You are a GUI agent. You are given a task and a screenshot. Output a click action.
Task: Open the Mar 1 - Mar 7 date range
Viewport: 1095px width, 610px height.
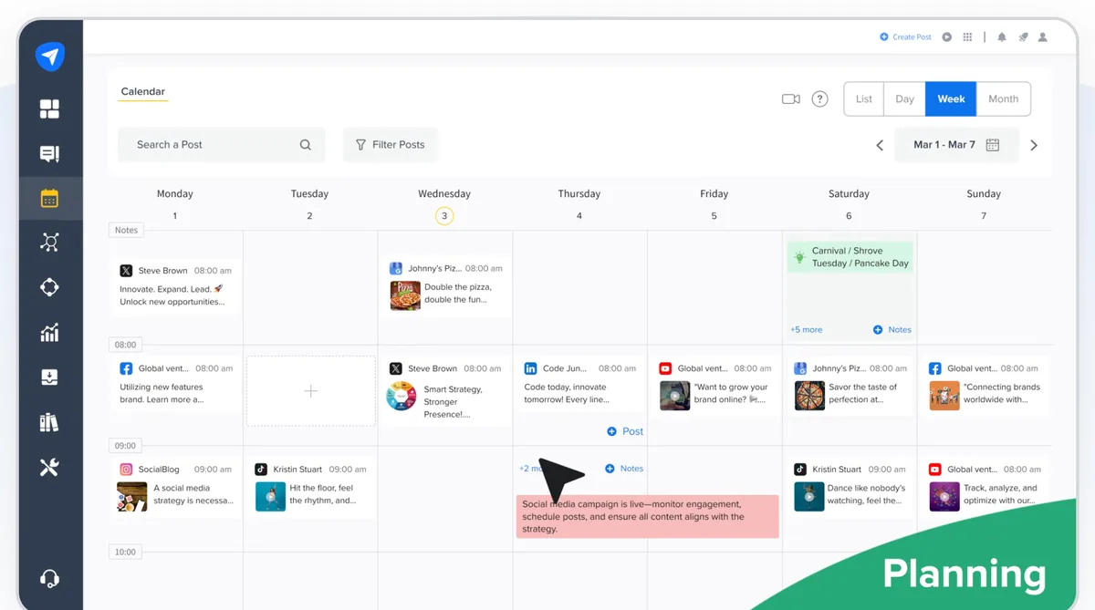pos(956,145)
